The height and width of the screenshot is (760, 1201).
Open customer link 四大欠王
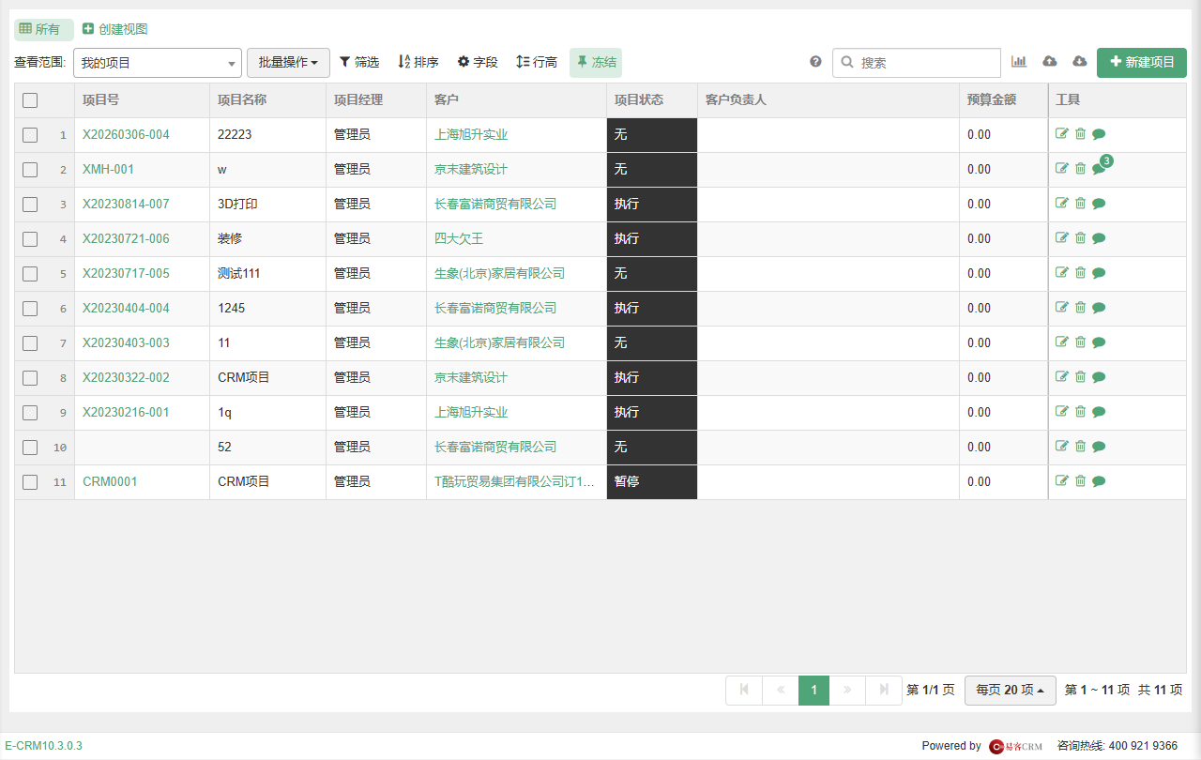click(459, 238)
